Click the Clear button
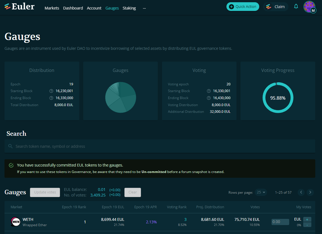The image size is (322, 234). point(133,192)
